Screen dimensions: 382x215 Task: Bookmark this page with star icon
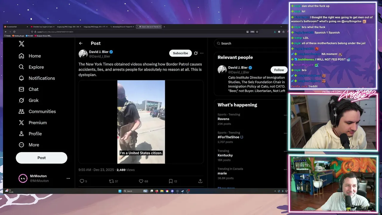(257, 32)
